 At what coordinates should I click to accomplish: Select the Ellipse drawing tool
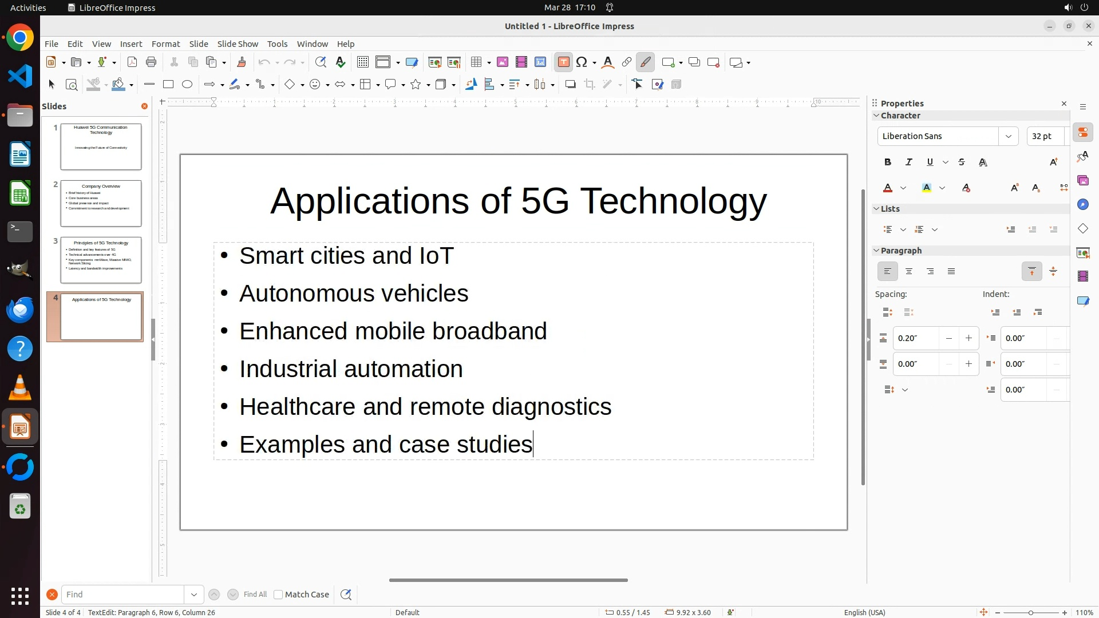pyautogui.click(x=187, y=85)
